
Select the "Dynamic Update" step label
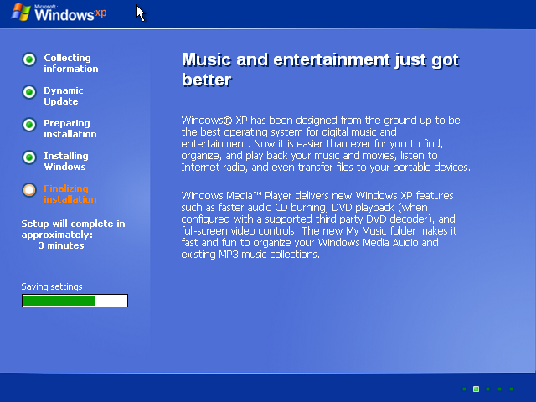64,95
